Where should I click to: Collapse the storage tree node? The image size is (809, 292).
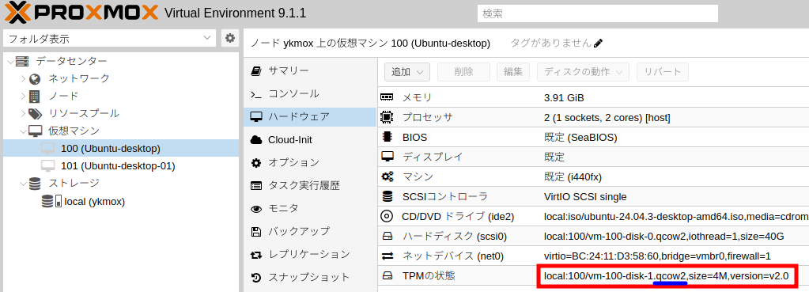pos(23,184)
